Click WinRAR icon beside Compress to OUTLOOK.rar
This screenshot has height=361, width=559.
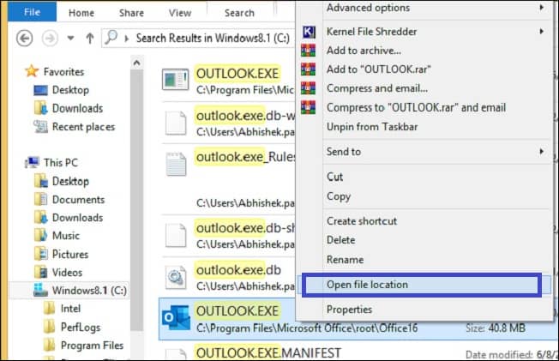coord(309,107)
